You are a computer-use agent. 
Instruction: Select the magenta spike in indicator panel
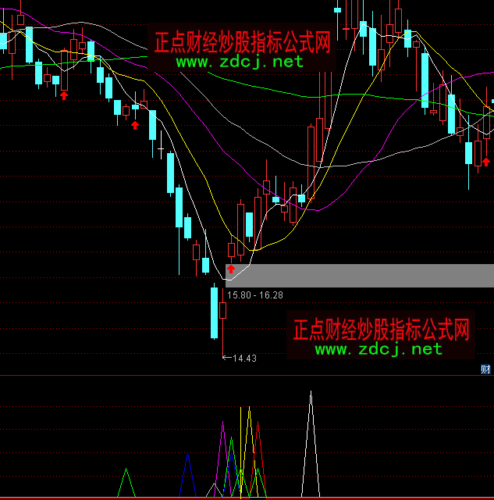point(223,453)
